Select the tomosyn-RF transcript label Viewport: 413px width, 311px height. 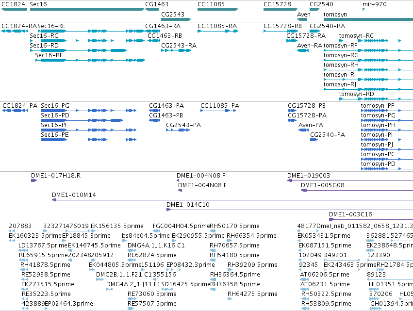[x=340, y=46]
